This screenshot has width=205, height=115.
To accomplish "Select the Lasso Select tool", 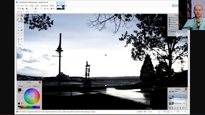I will coord(19,22).
